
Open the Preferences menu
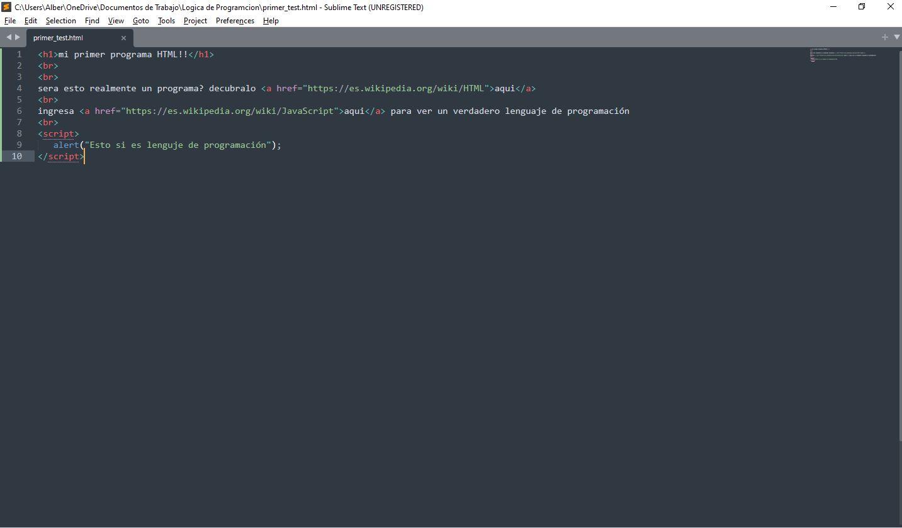(x=235, y=21)
